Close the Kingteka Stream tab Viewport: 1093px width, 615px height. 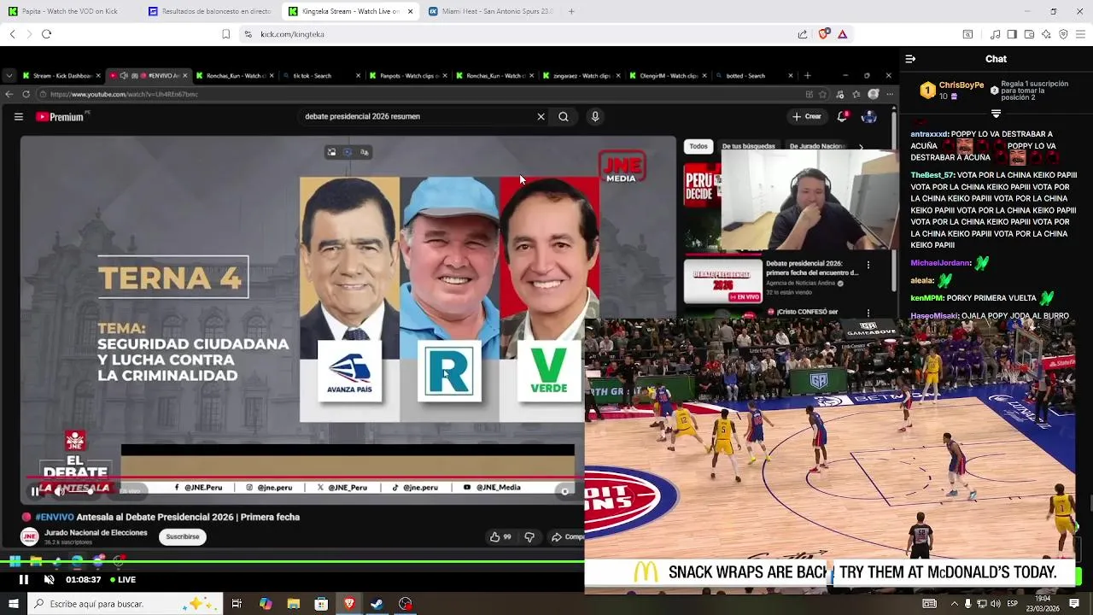(411, 11)
